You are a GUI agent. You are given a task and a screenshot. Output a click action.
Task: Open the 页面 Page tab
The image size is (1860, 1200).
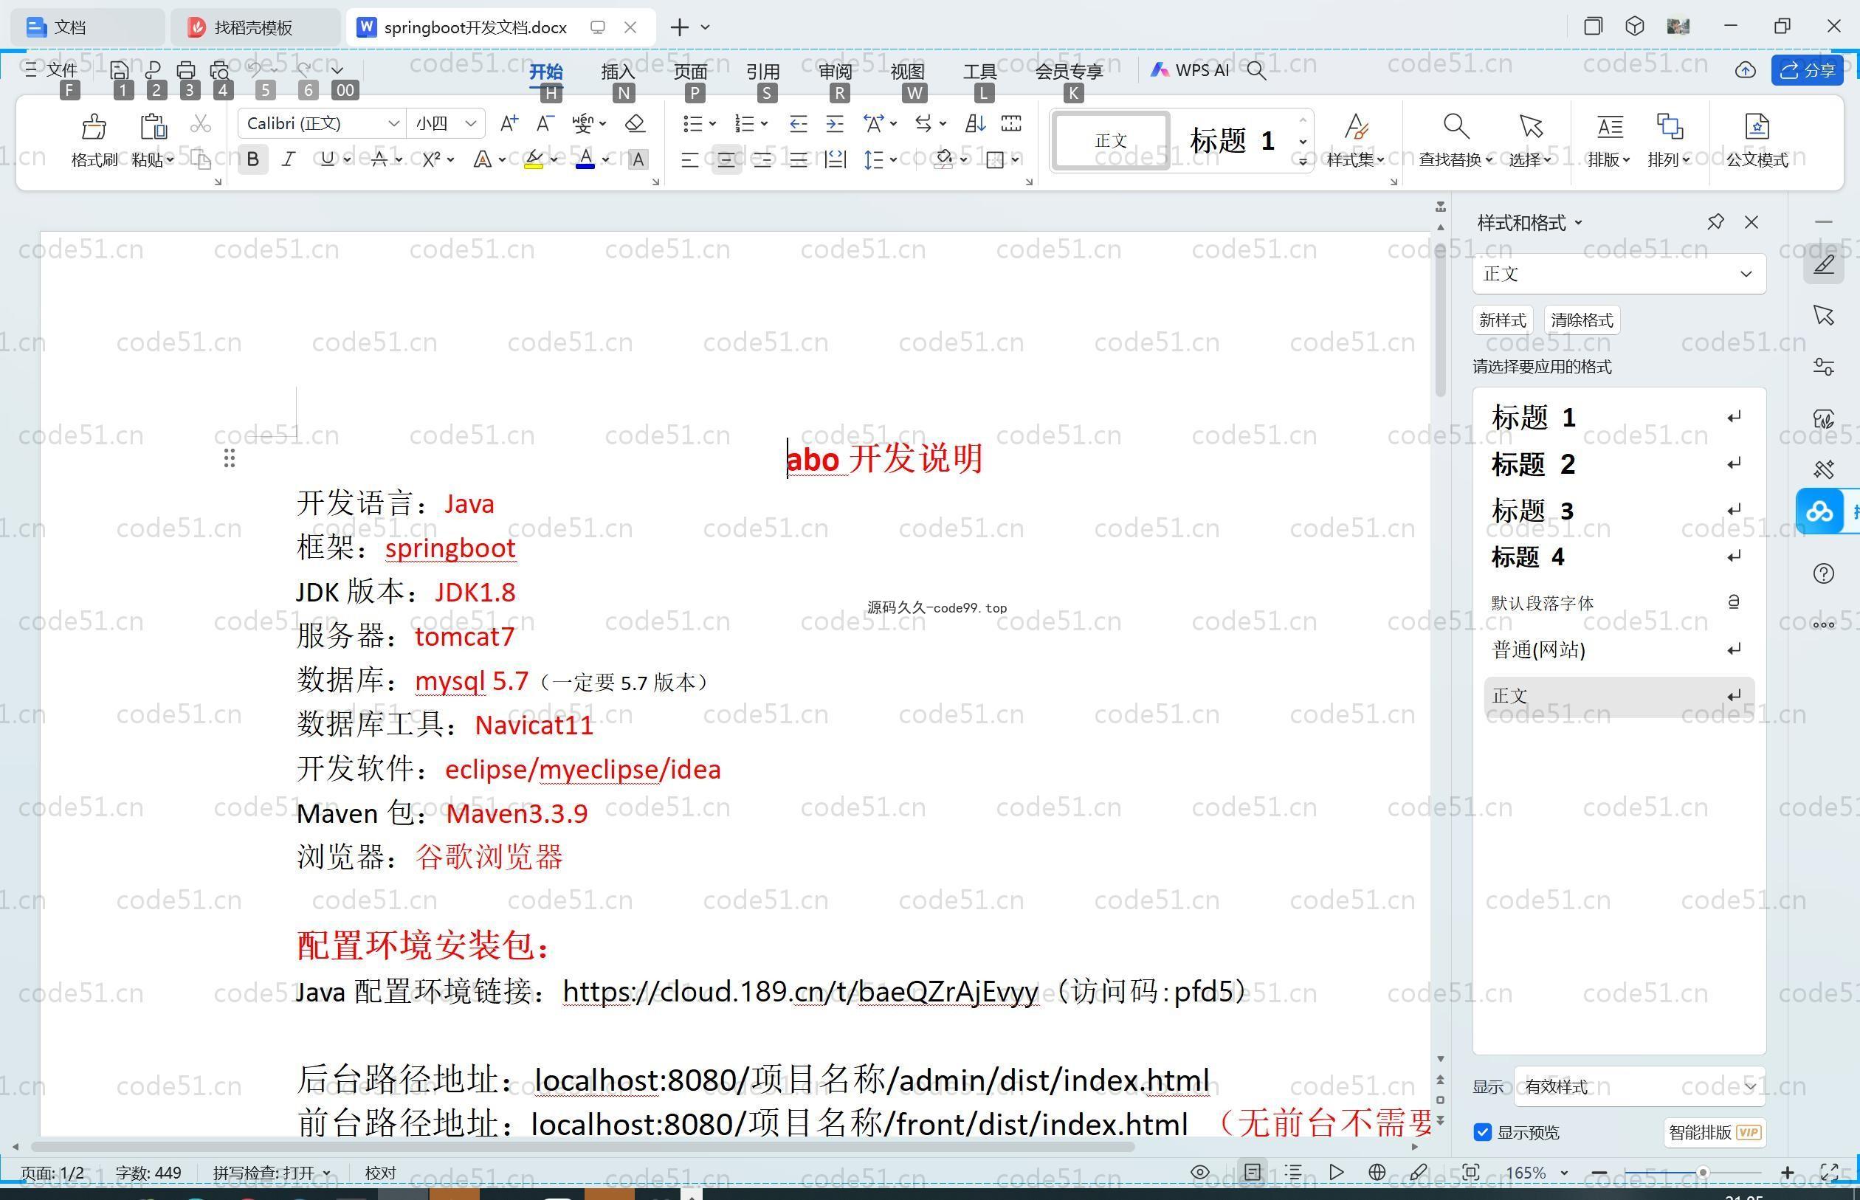coord(690,71)
